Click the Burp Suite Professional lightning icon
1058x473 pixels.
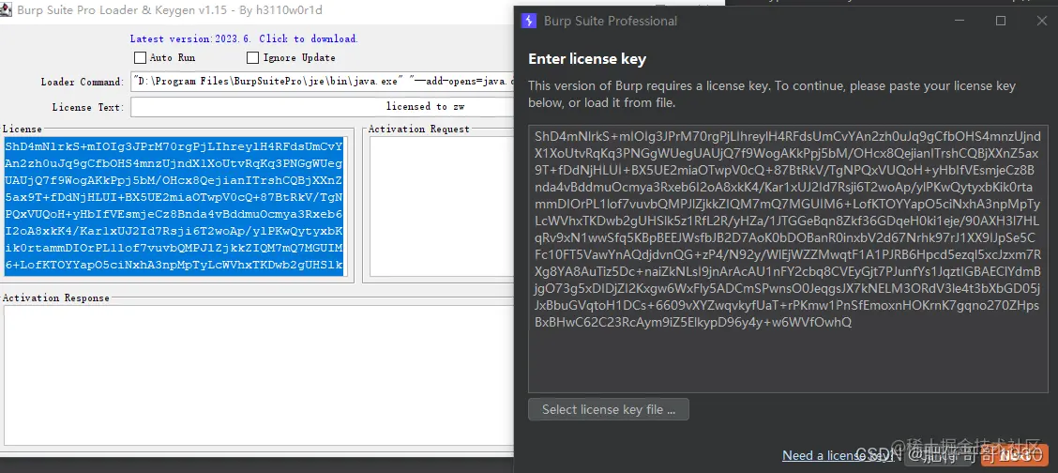pyautogui.click(x=529, y=21)
